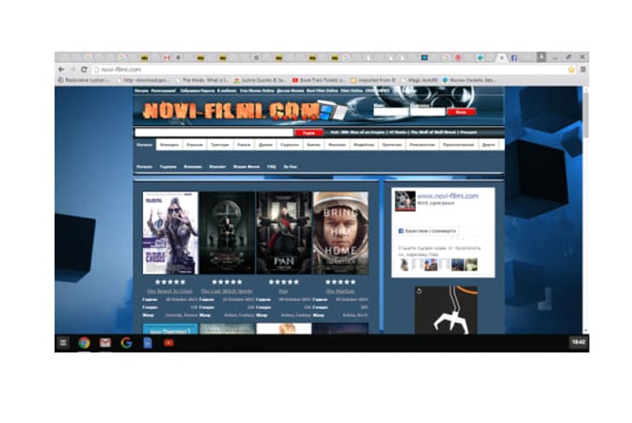Open the FAQ link in the navigation row
The image size is (632, 423).
coord(271,166)
